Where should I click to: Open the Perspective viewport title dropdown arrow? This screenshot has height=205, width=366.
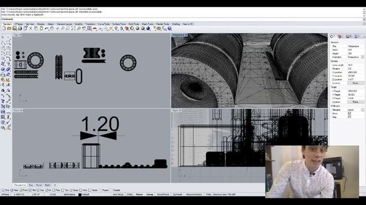[x=186, y=35]
